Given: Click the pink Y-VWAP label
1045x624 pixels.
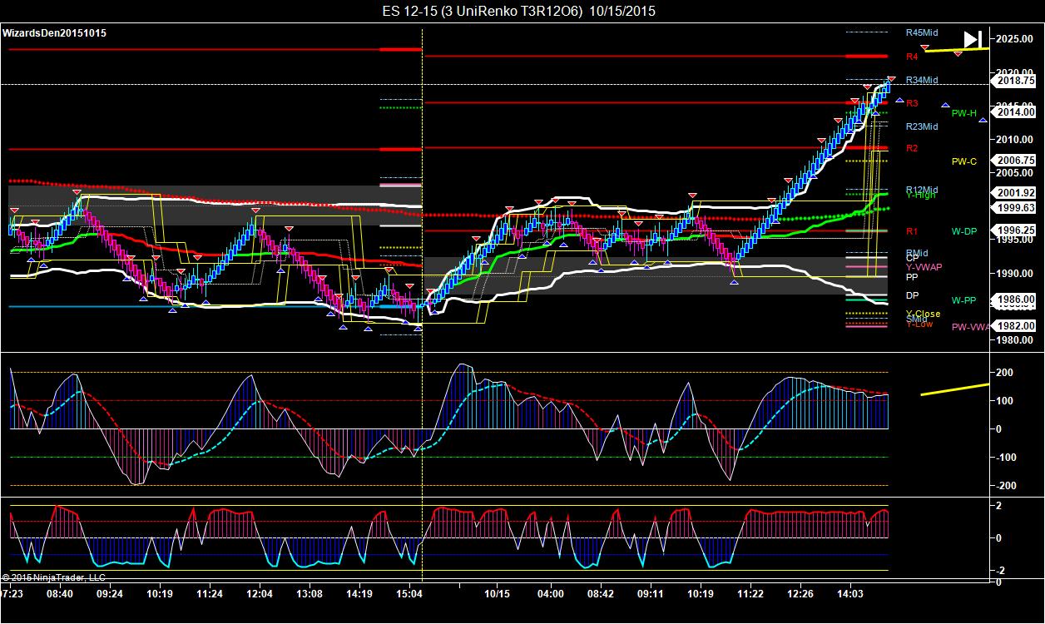Looking at the screenshot, I should tap(924, 267).
